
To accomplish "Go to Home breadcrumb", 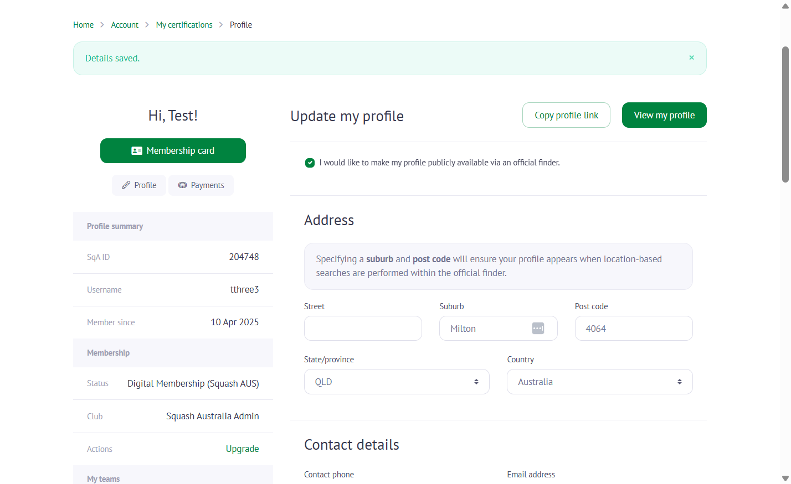I will [x=83, y=25].
